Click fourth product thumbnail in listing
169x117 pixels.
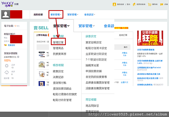(x=42, y=83)
